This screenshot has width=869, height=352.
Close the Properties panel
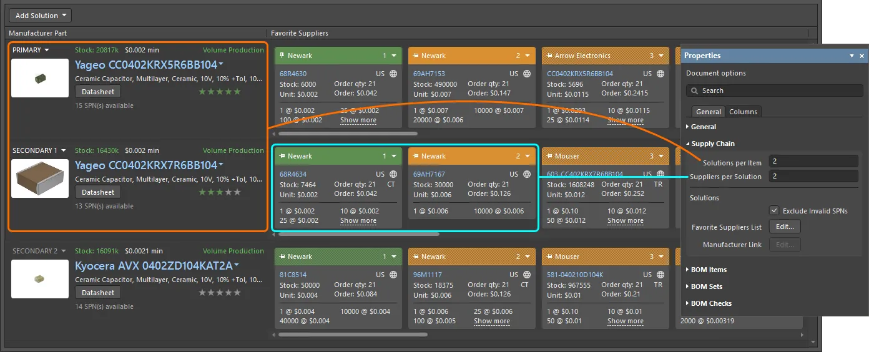[862, 56]
